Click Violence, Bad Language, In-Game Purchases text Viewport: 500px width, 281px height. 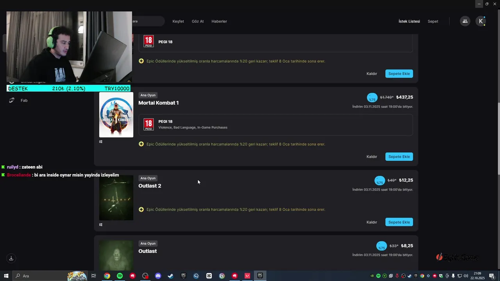pyautogui.click(x=193, y=128)
